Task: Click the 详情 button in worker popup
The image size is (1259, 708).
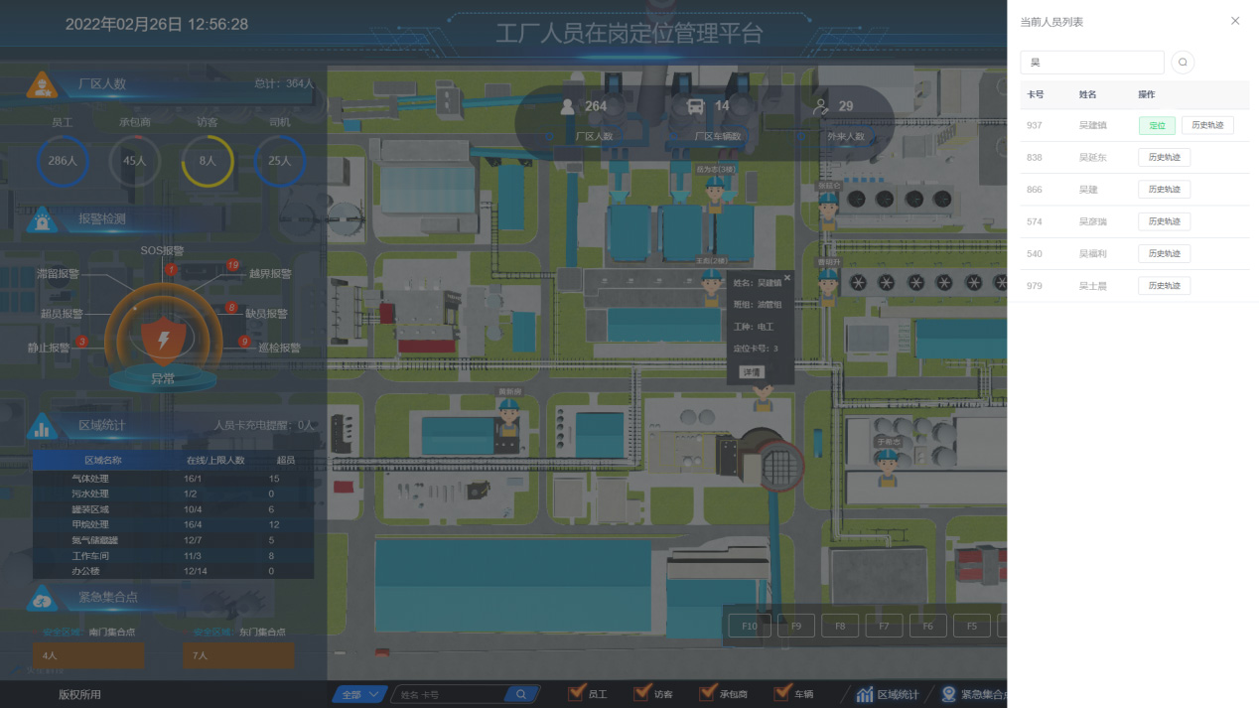Action: pyautogui.click(x=752, y=372)
